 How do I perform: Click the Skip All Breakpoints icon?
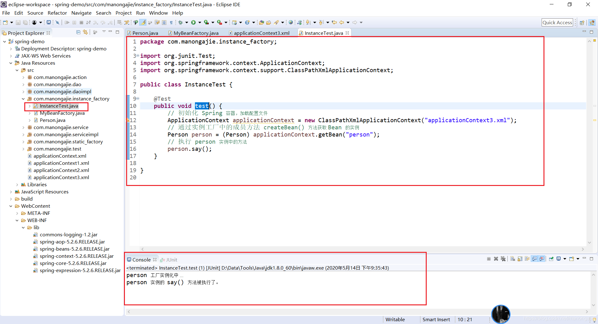[x=57, y=22]
